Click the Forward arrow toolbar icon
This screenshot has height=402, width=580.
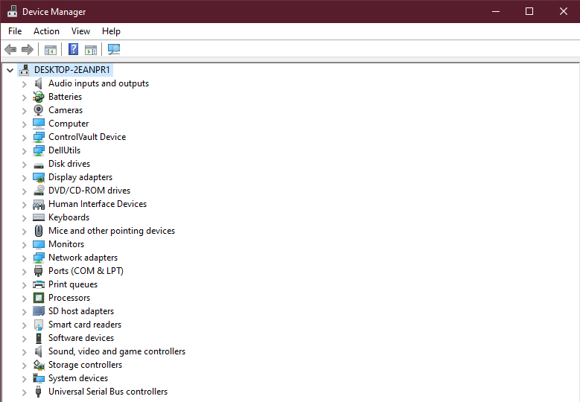(28, 49)
